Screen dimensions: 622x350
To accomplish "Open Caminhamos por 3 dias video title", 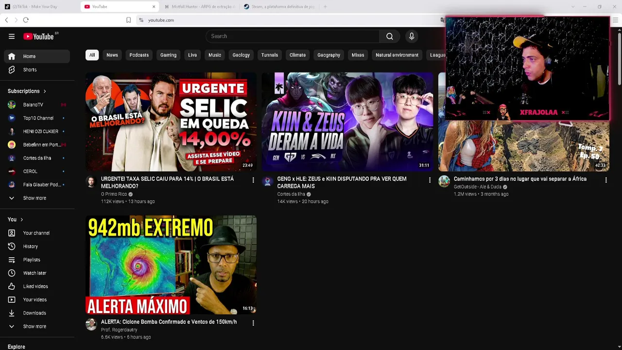I will [520, 179].
